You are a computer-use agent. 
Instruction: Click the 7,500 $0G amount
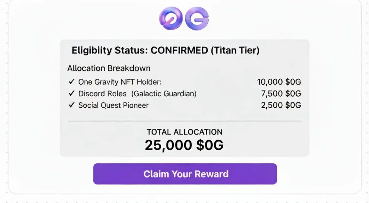pos(281,94)
